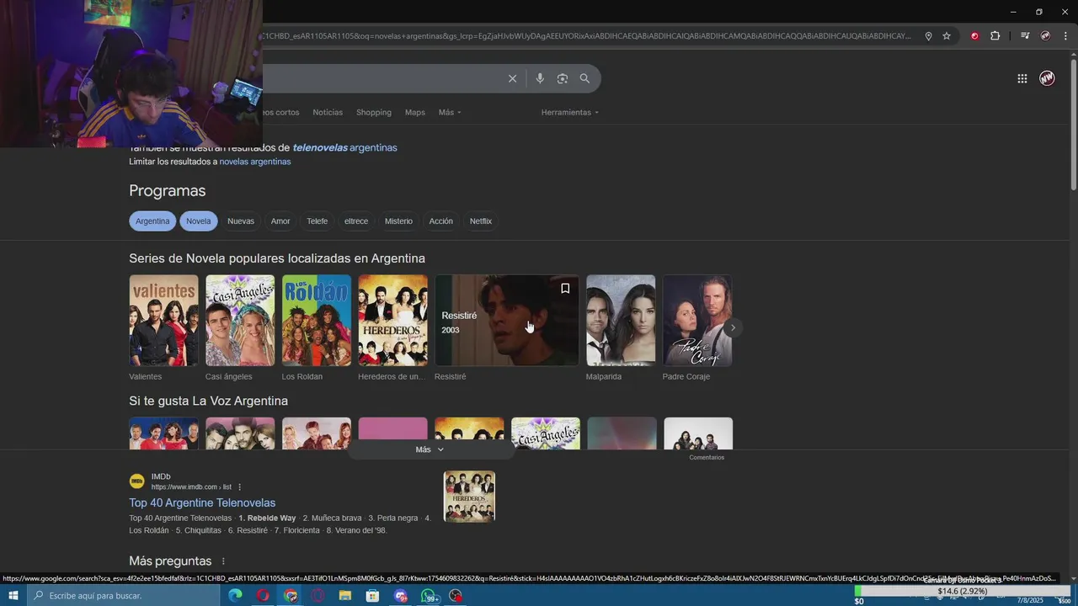Open the Windows Start menu

pos(13,596)
